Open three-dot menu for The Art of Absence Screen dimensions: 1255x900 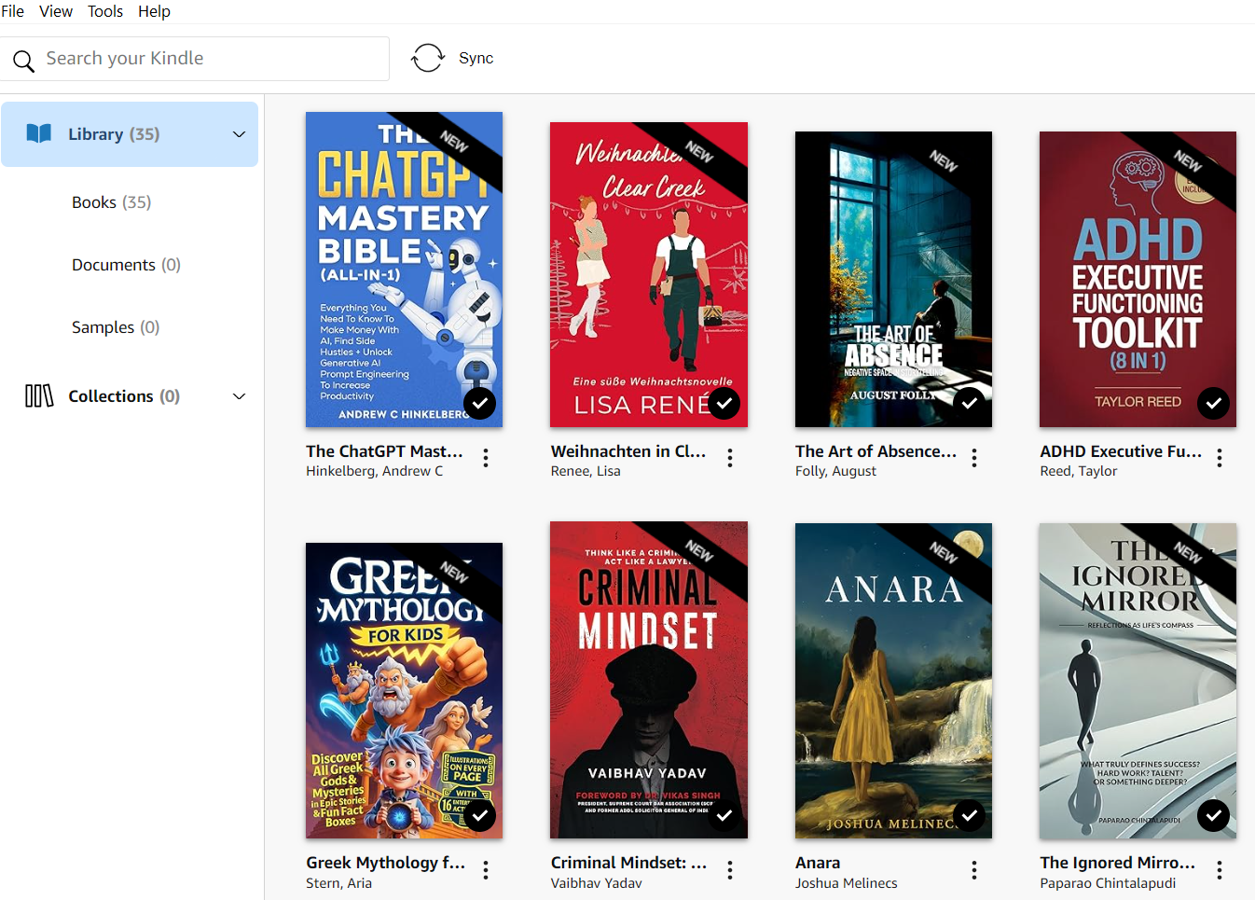point(974,458)
